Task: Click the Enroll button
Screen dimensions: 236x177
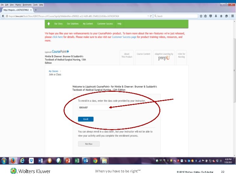Action: coord(86,119)
